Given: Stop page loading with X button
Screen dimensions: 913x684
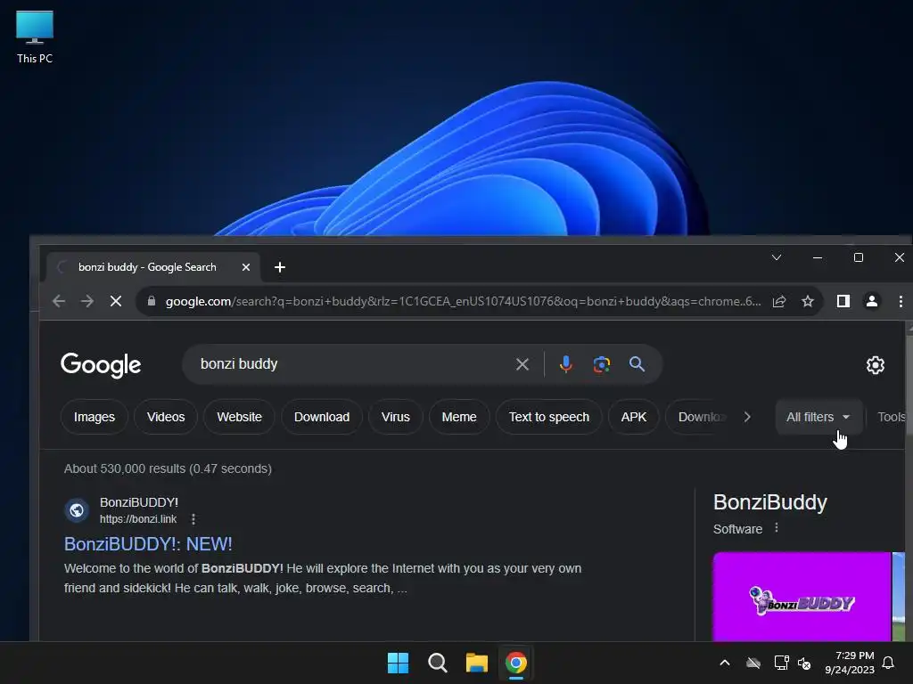Looking at the screenshot, I should point(116,301).
